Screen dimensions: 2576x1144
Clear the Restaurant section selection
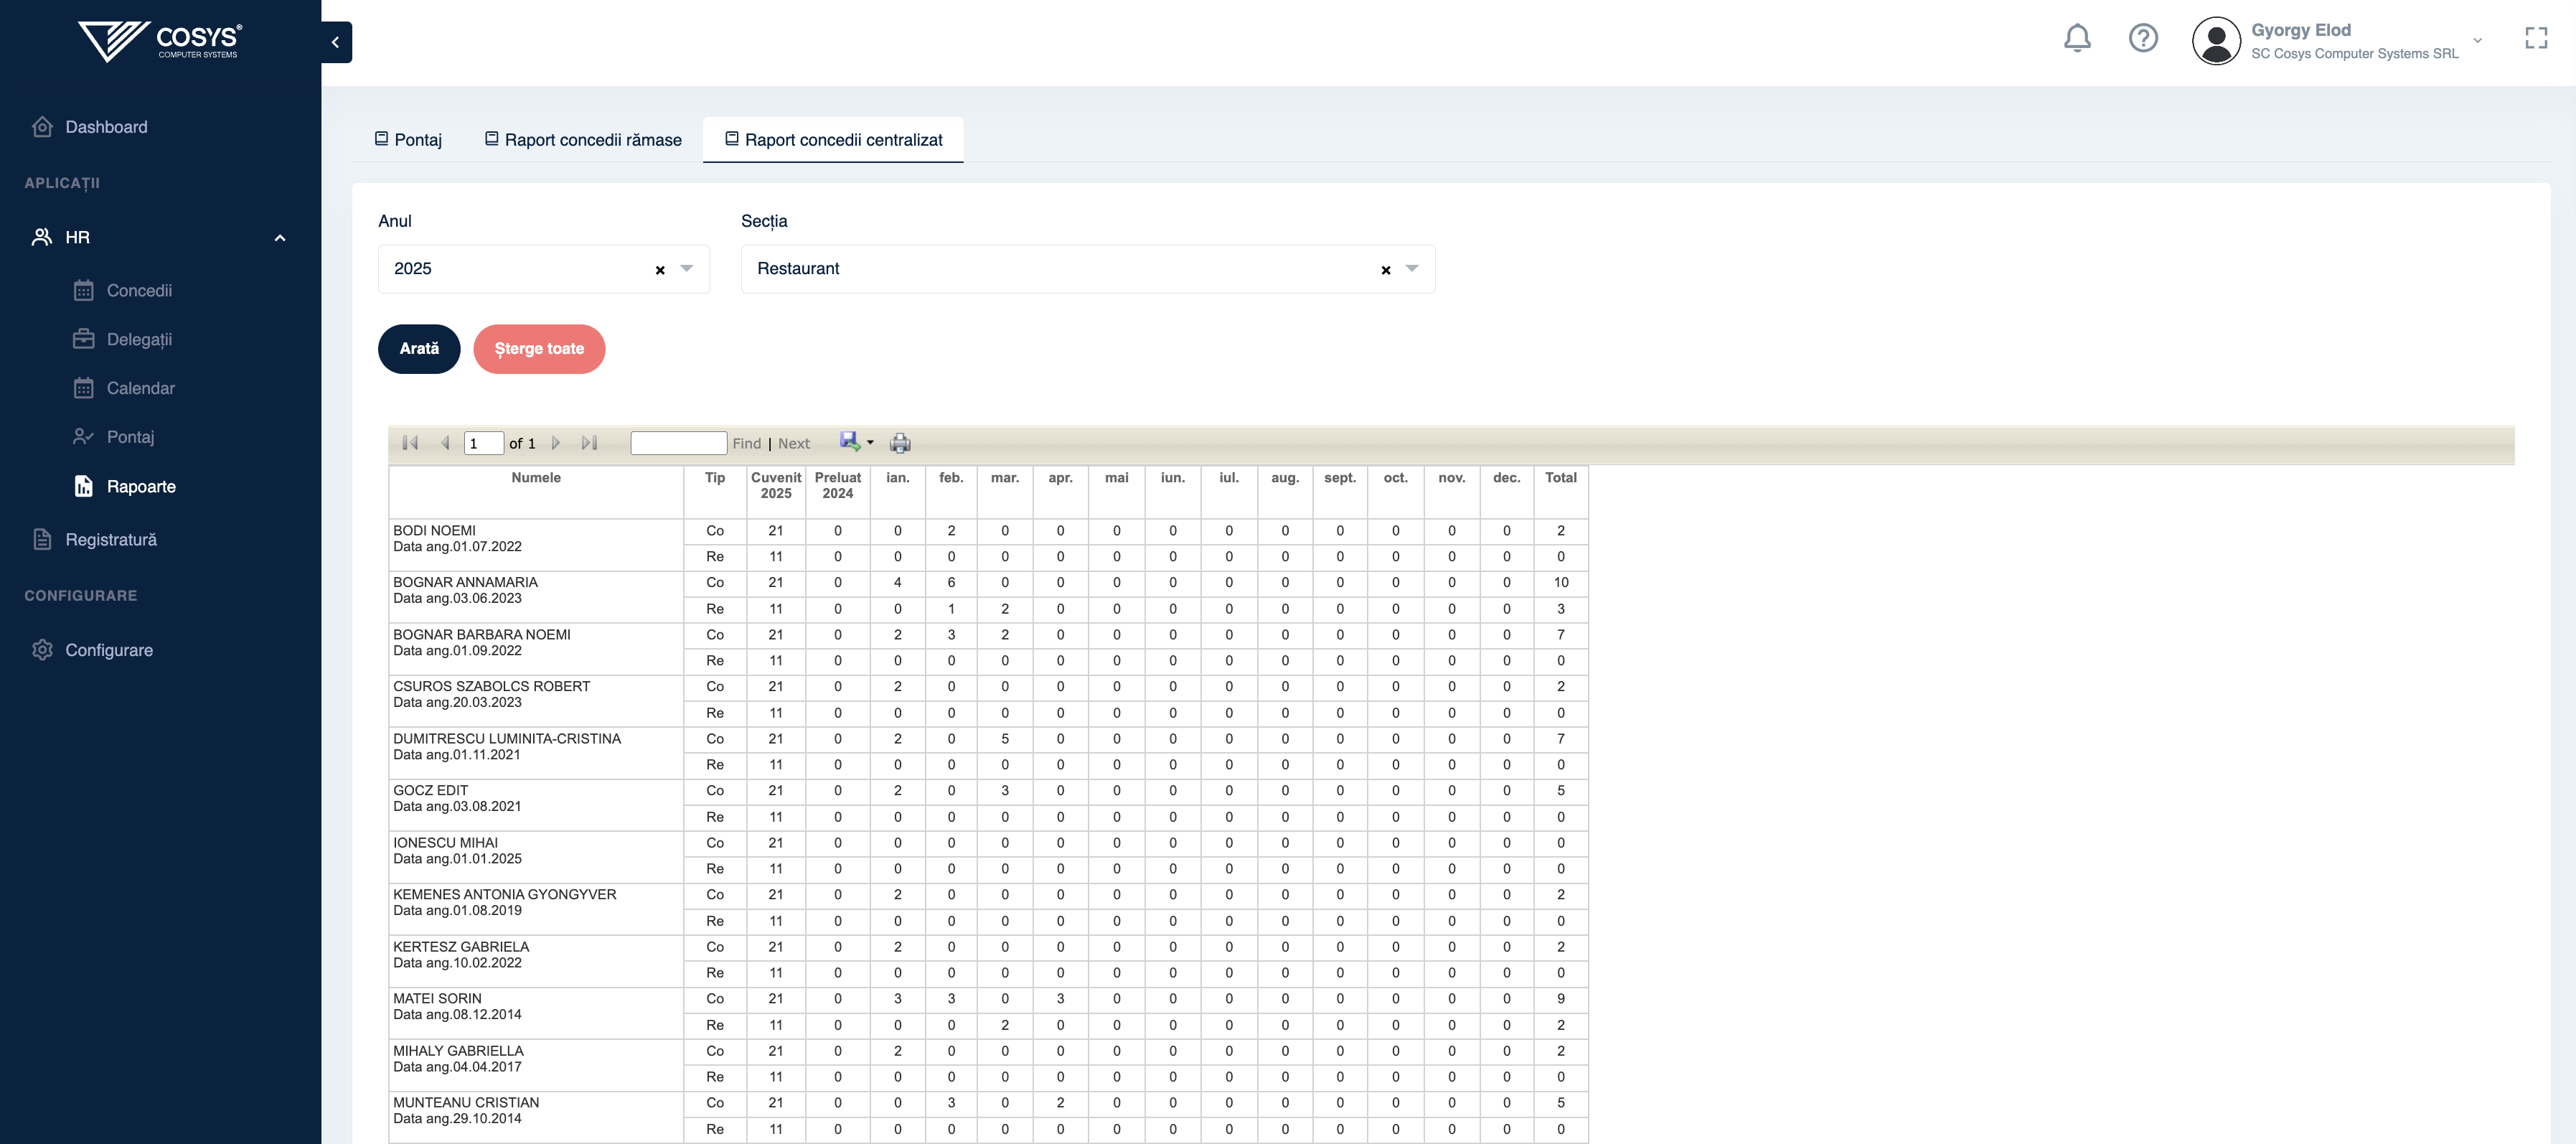click(x=1385, y=270)
